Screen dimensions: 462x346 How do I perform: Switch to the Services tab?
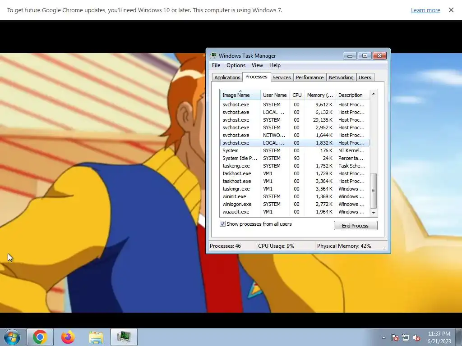point(282,77)
